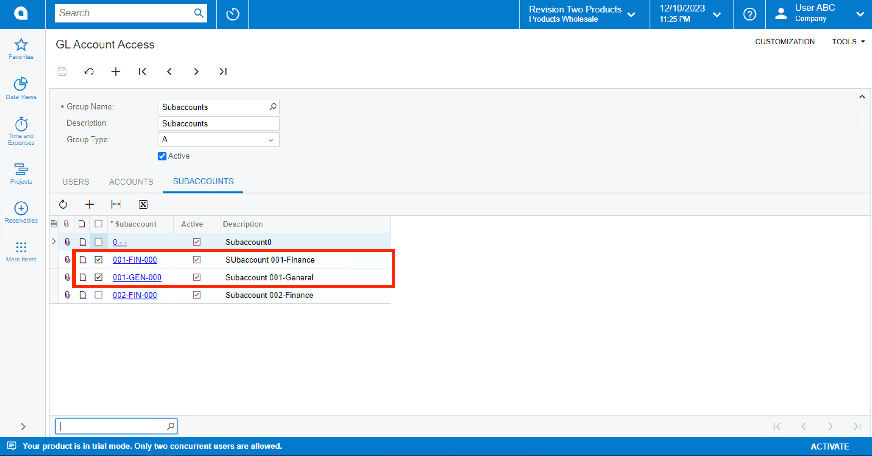Fit grid columns to width
Image resolution: width=872 pixels, height=456 pixels.
[116, 204]
